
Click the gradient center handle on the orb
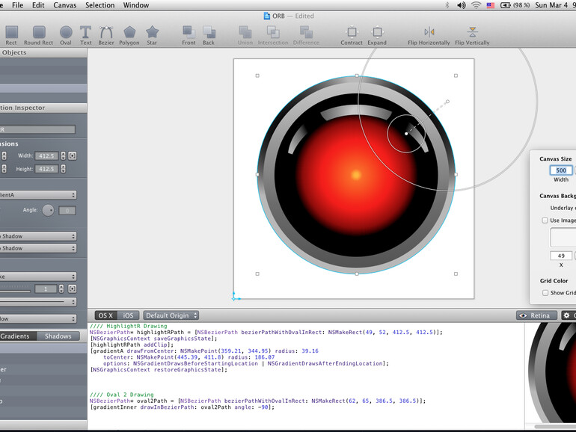[406, 134]
